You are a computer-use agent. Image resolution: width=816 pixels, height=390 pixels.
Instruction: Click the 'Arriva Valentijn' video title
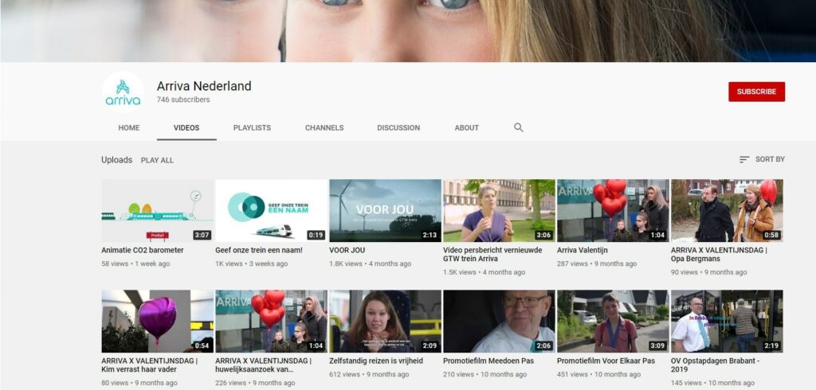point(583,250)
